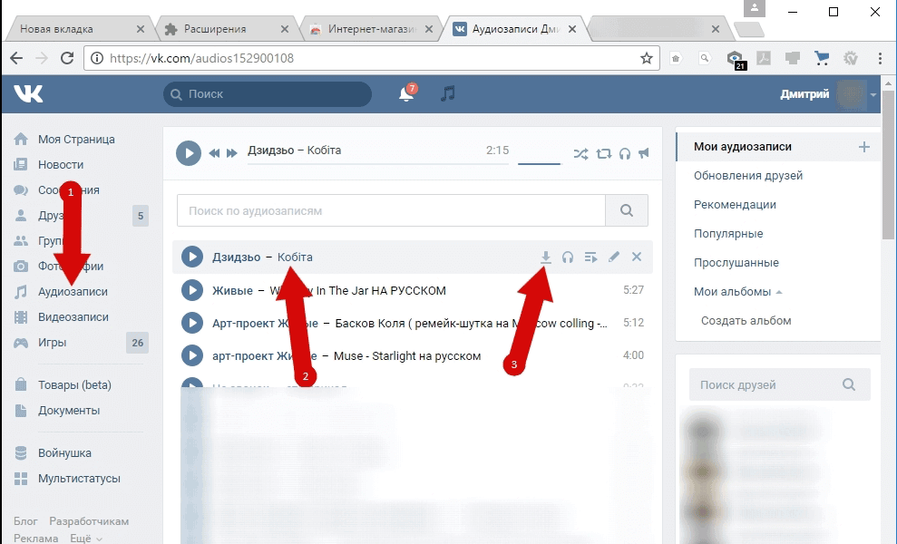Adjust the player volume slider
Screen dimensions: 897x544
tap(539, 163)
